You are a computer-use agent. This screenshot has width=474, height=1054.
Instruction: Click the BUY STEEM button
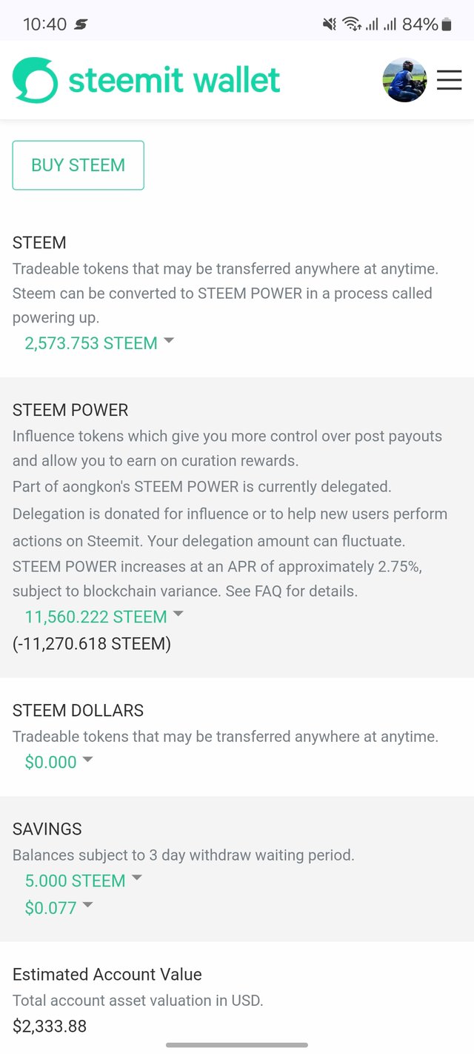click(78, 165)
